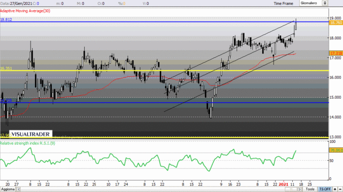Open the Tools menu button
Image resolution: width=343 pixels, height=192 pixels.
(310, 189)
